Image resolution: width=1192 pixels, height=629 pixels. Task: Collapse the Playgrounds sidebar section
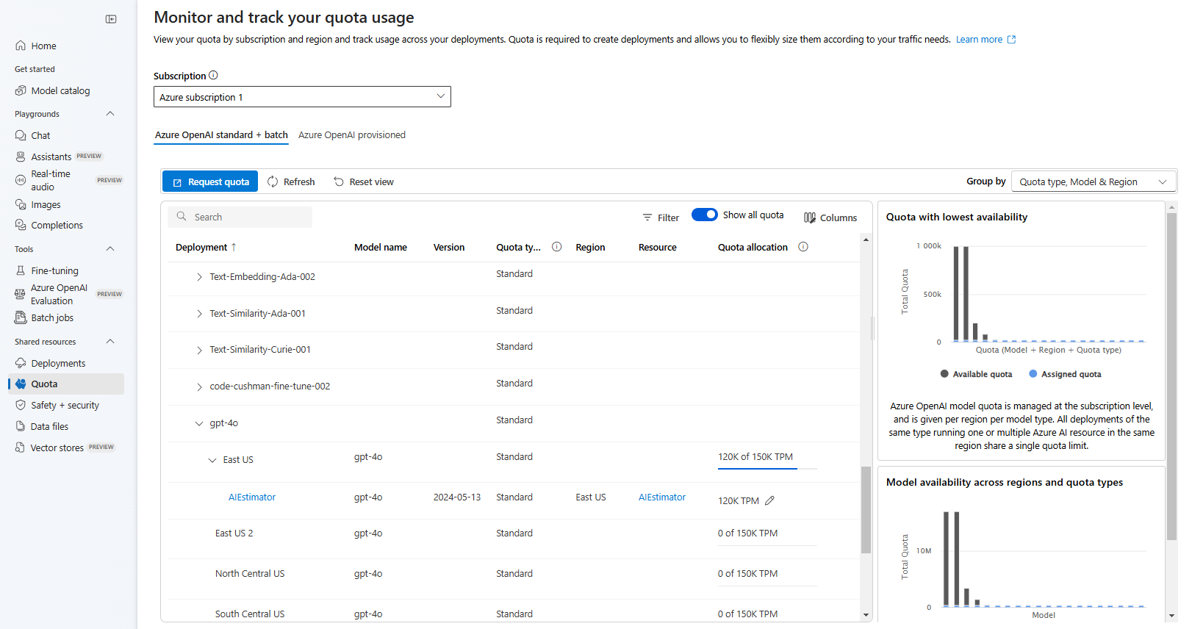tap(110, 114)
